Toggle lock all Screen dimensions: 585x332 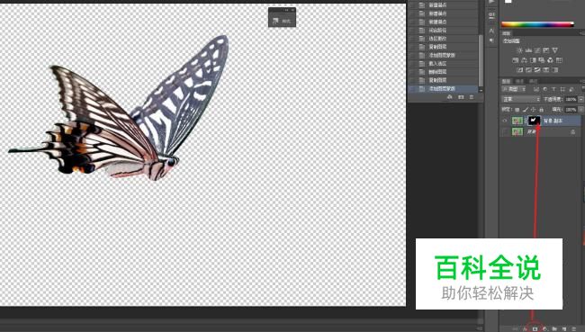click(x=541, y=110)
